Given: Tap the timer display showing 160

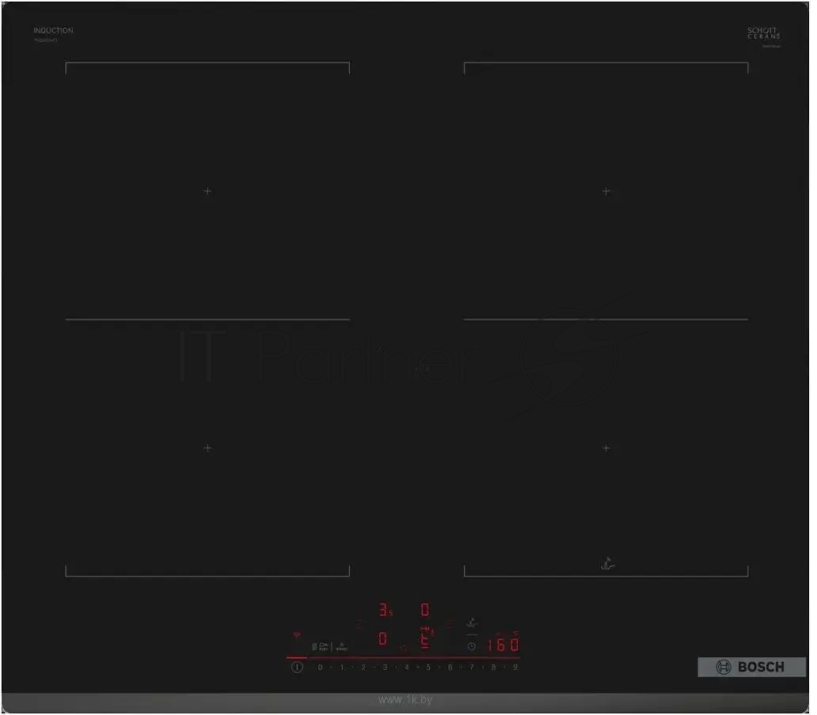Looking at the screenshot, I should pyautogui.click(x=502, y=644).
